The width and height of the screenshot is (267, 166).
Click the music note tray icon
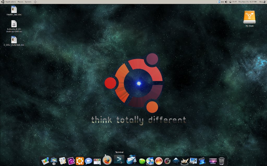pyautogui.click(x=219, y=2)
